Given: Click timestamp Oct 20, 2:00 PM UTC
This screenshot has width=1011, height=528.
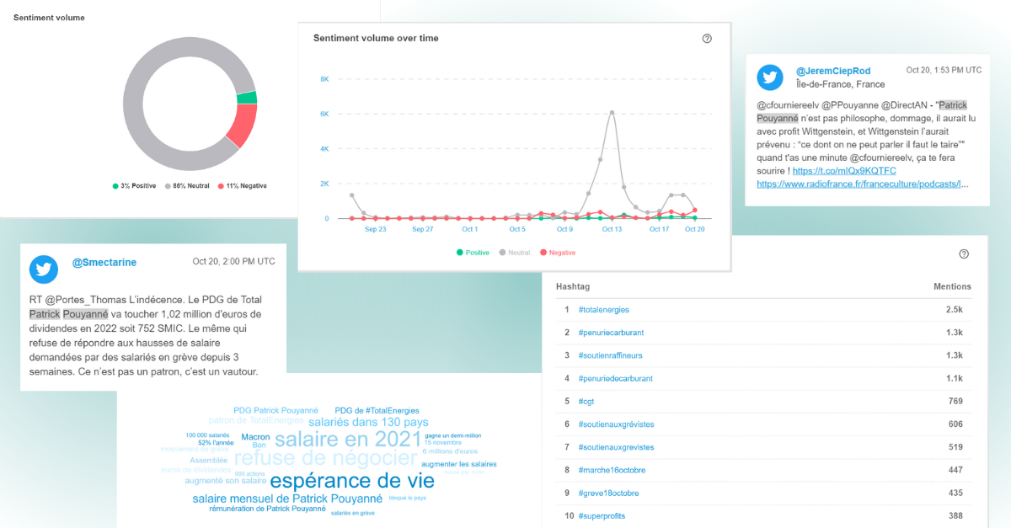Looking at the screenshot, I should click(x=233, y=262).
